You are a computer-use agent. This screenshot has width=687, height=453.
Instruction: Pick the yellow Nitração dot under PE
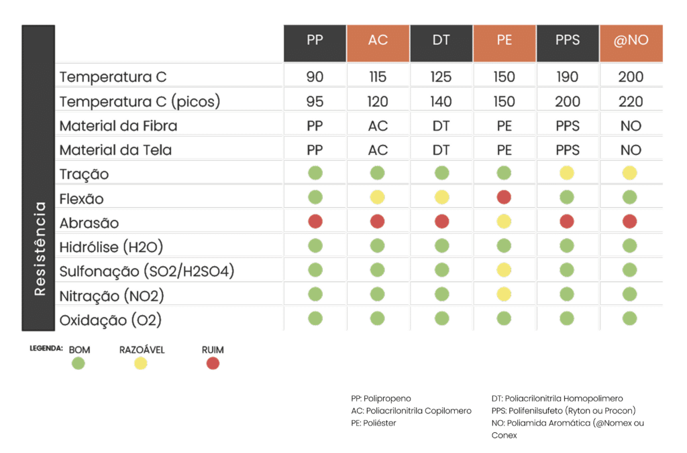pos(505,294)
